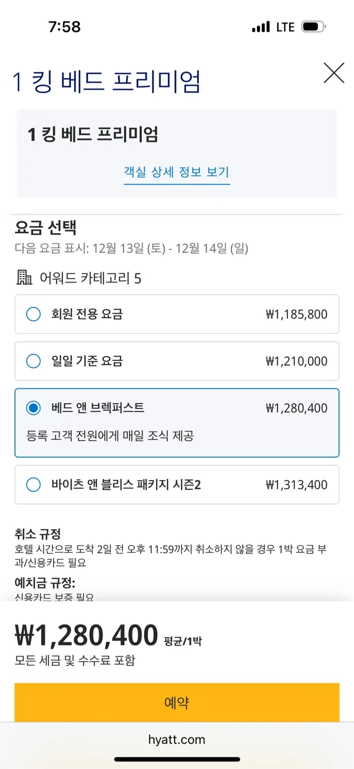Open the 객실 상세 정보 보기 link

(x=176, y=172)
